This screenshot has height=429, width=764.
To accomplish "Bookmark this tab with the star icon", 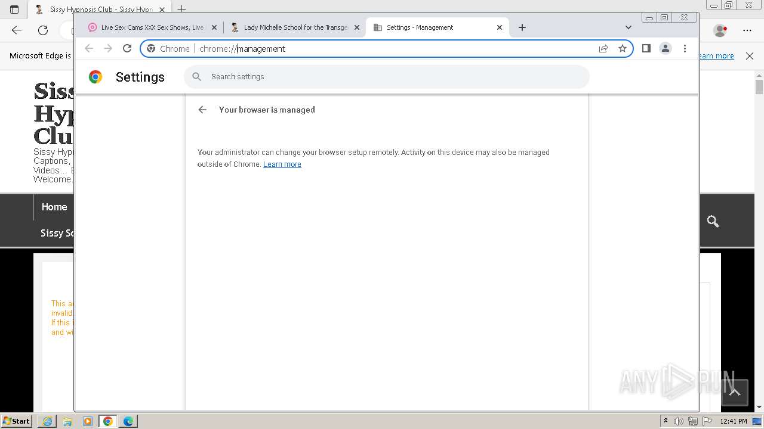I will pos(623,49).
